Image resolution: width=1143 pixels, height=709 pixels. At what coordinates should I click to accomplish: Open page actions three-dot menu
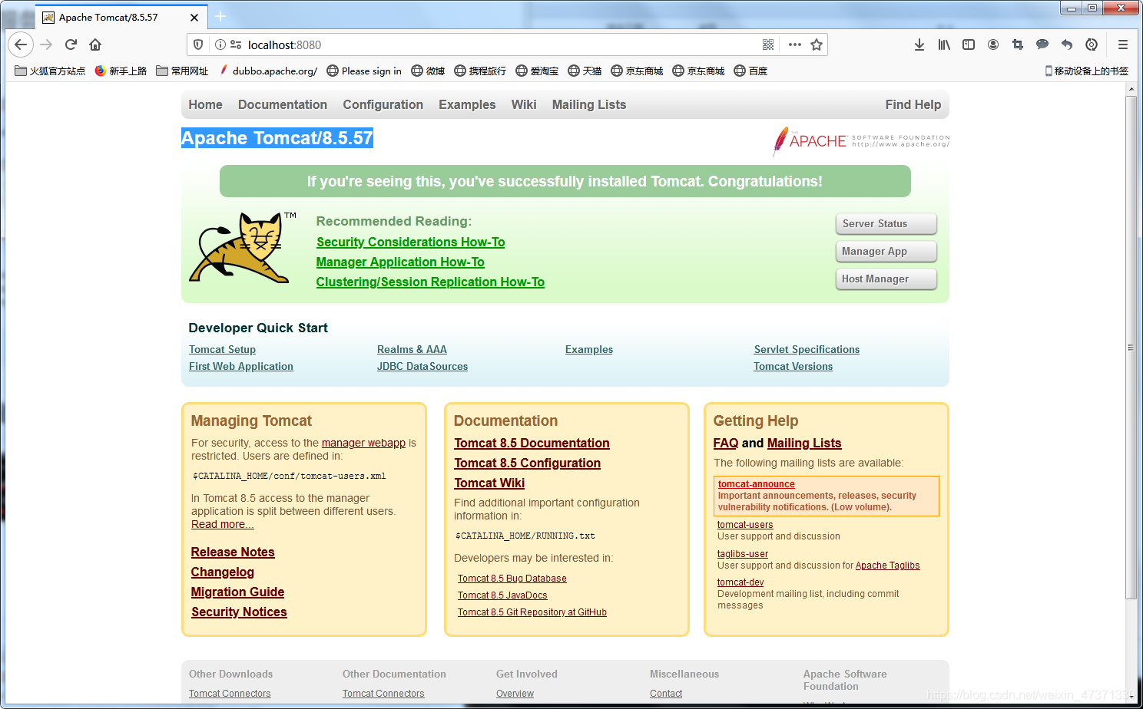point(795,45)
